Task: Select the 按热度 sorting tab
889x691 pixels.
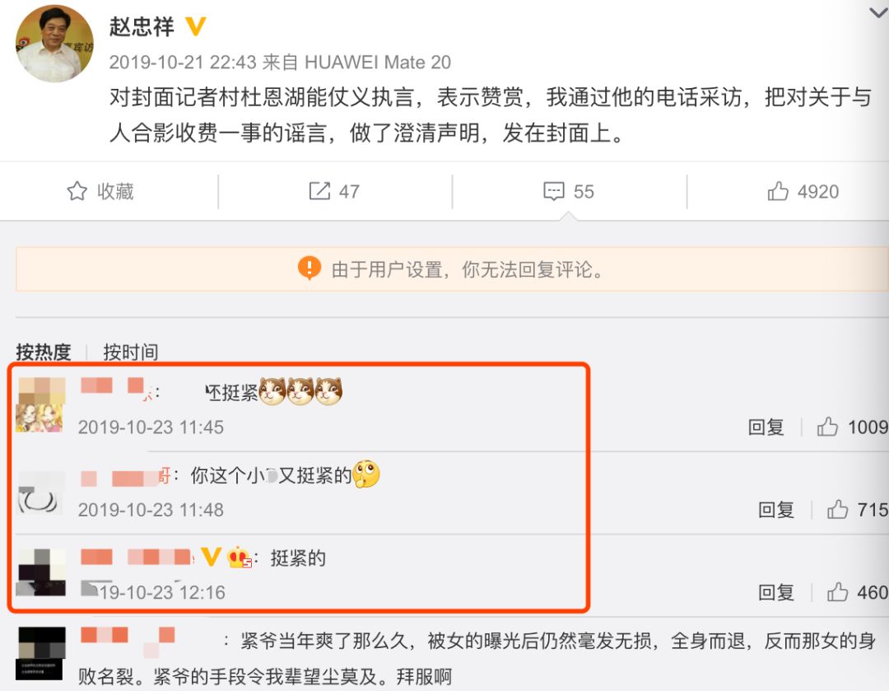Action: 43,353
